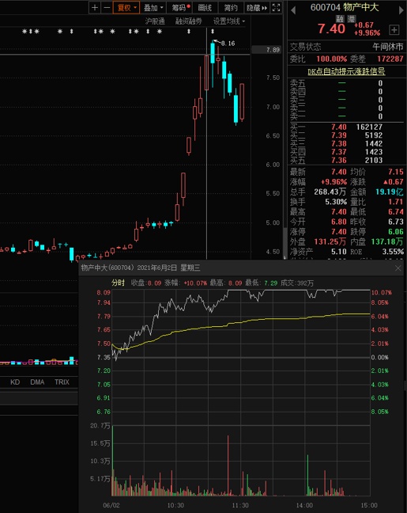The width and height of the screenshot is (407, 513).
Task: Add 物产中大 to watchlist with plus box
Action: (x=394, y=30)
